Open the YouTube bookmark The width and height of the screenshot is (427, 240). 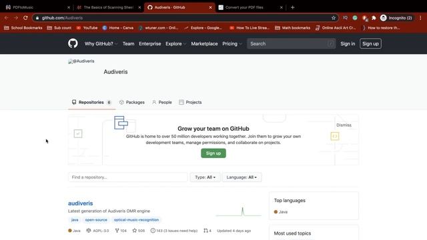(87, 28)
